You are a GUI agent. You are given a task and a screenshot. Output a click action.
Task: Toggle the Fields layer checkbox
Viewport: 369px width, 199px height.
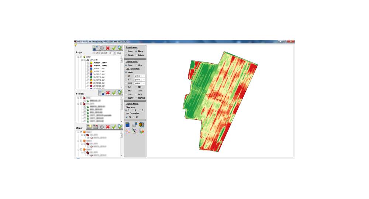(x=126, y=55)
